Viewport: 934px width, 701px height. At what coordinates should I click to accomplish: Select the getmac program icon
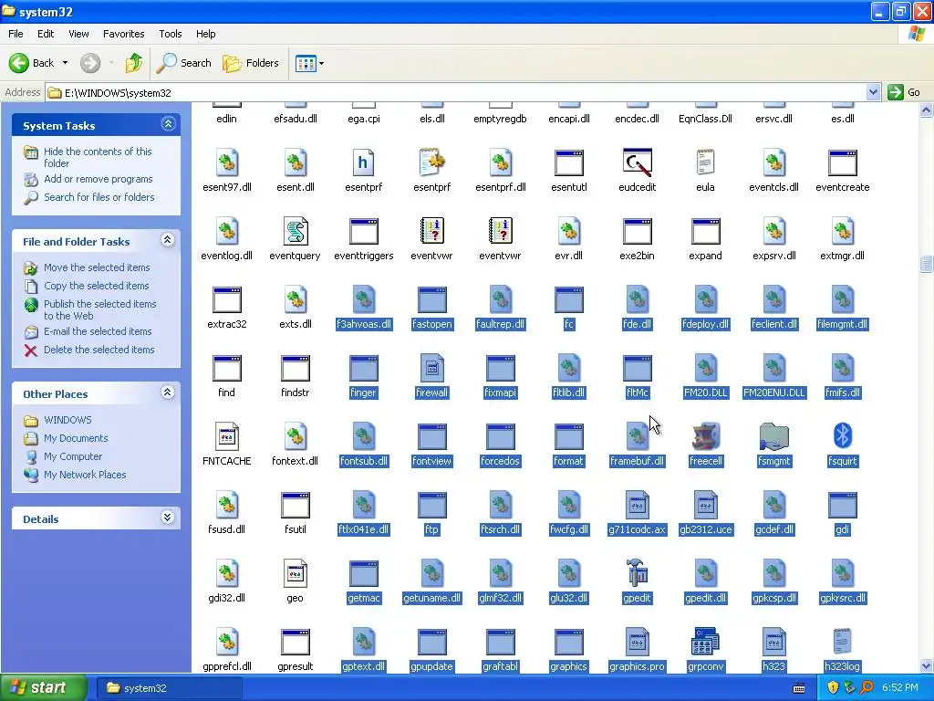[x=363, y=573]
